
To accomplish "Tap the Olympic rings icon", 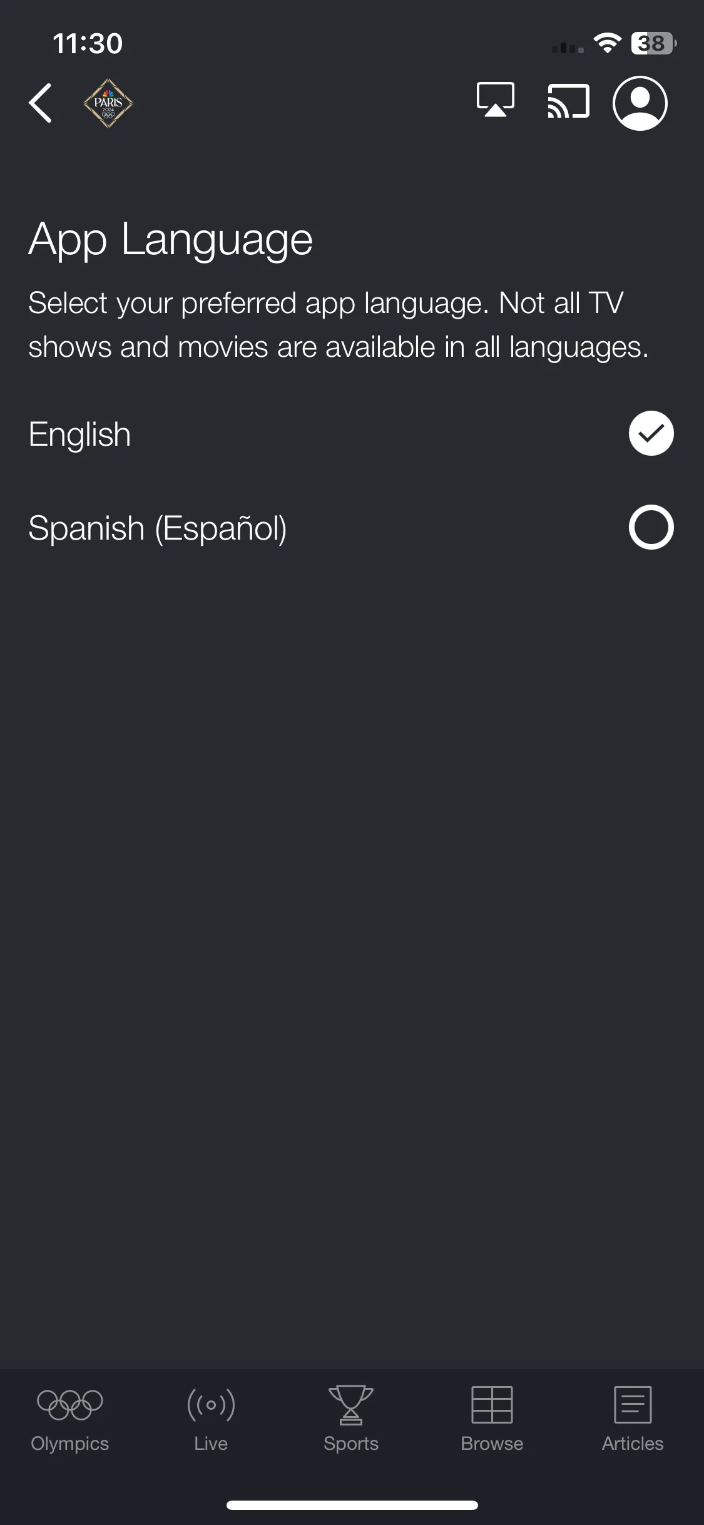I will 70,1404.
